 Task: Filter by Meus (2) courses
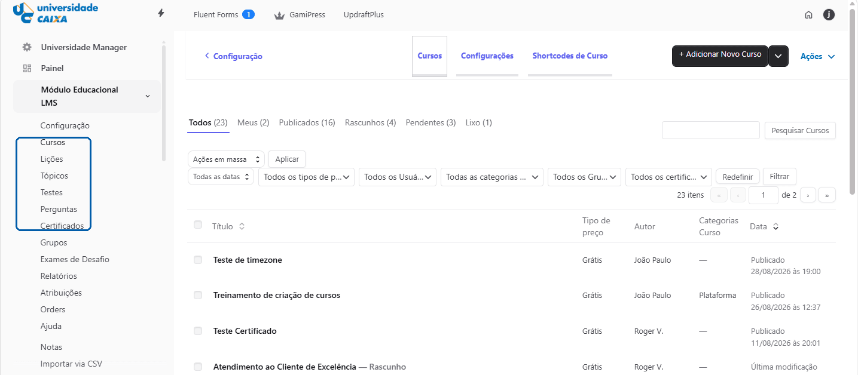click(x=254, y=122)
